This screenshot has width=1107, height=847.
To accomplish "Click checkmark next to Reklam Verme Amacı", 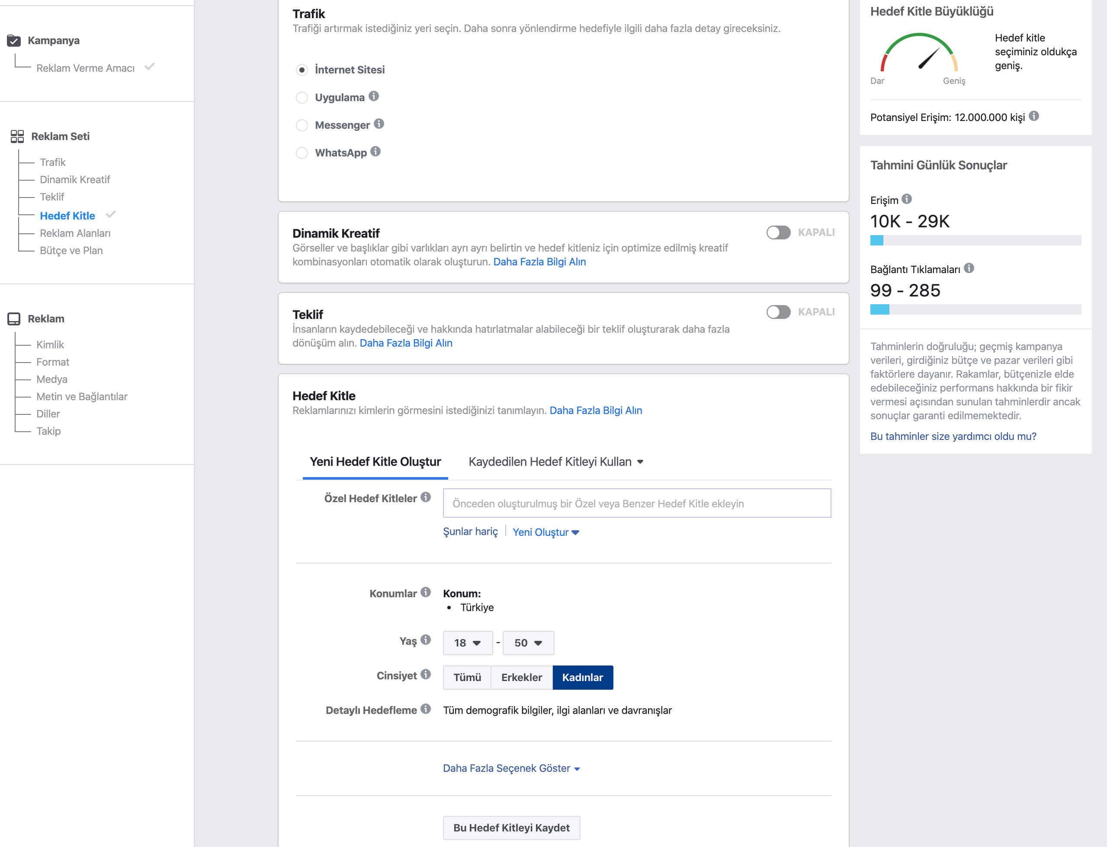I will point(149,67).
